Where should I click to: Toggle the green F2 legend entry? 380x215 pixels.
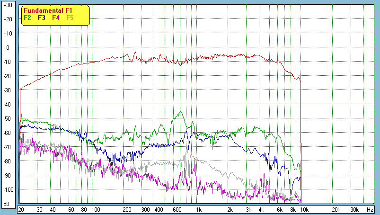click(27, 18)
